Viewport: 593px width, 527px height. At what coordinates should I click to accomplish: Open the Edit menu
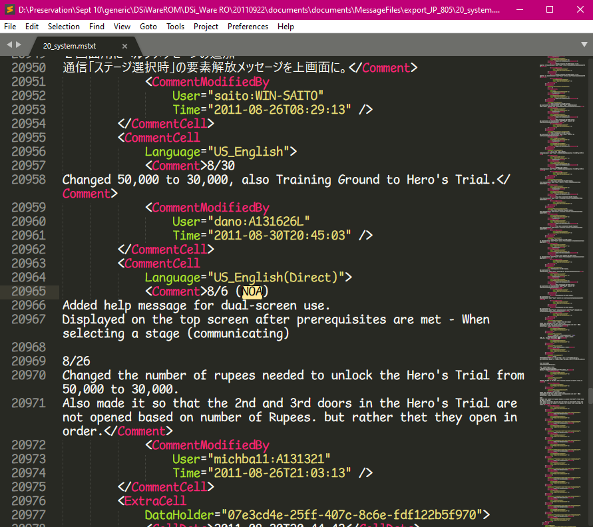32,27
